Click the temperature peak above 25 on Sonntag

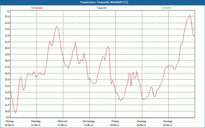(190, 15)
